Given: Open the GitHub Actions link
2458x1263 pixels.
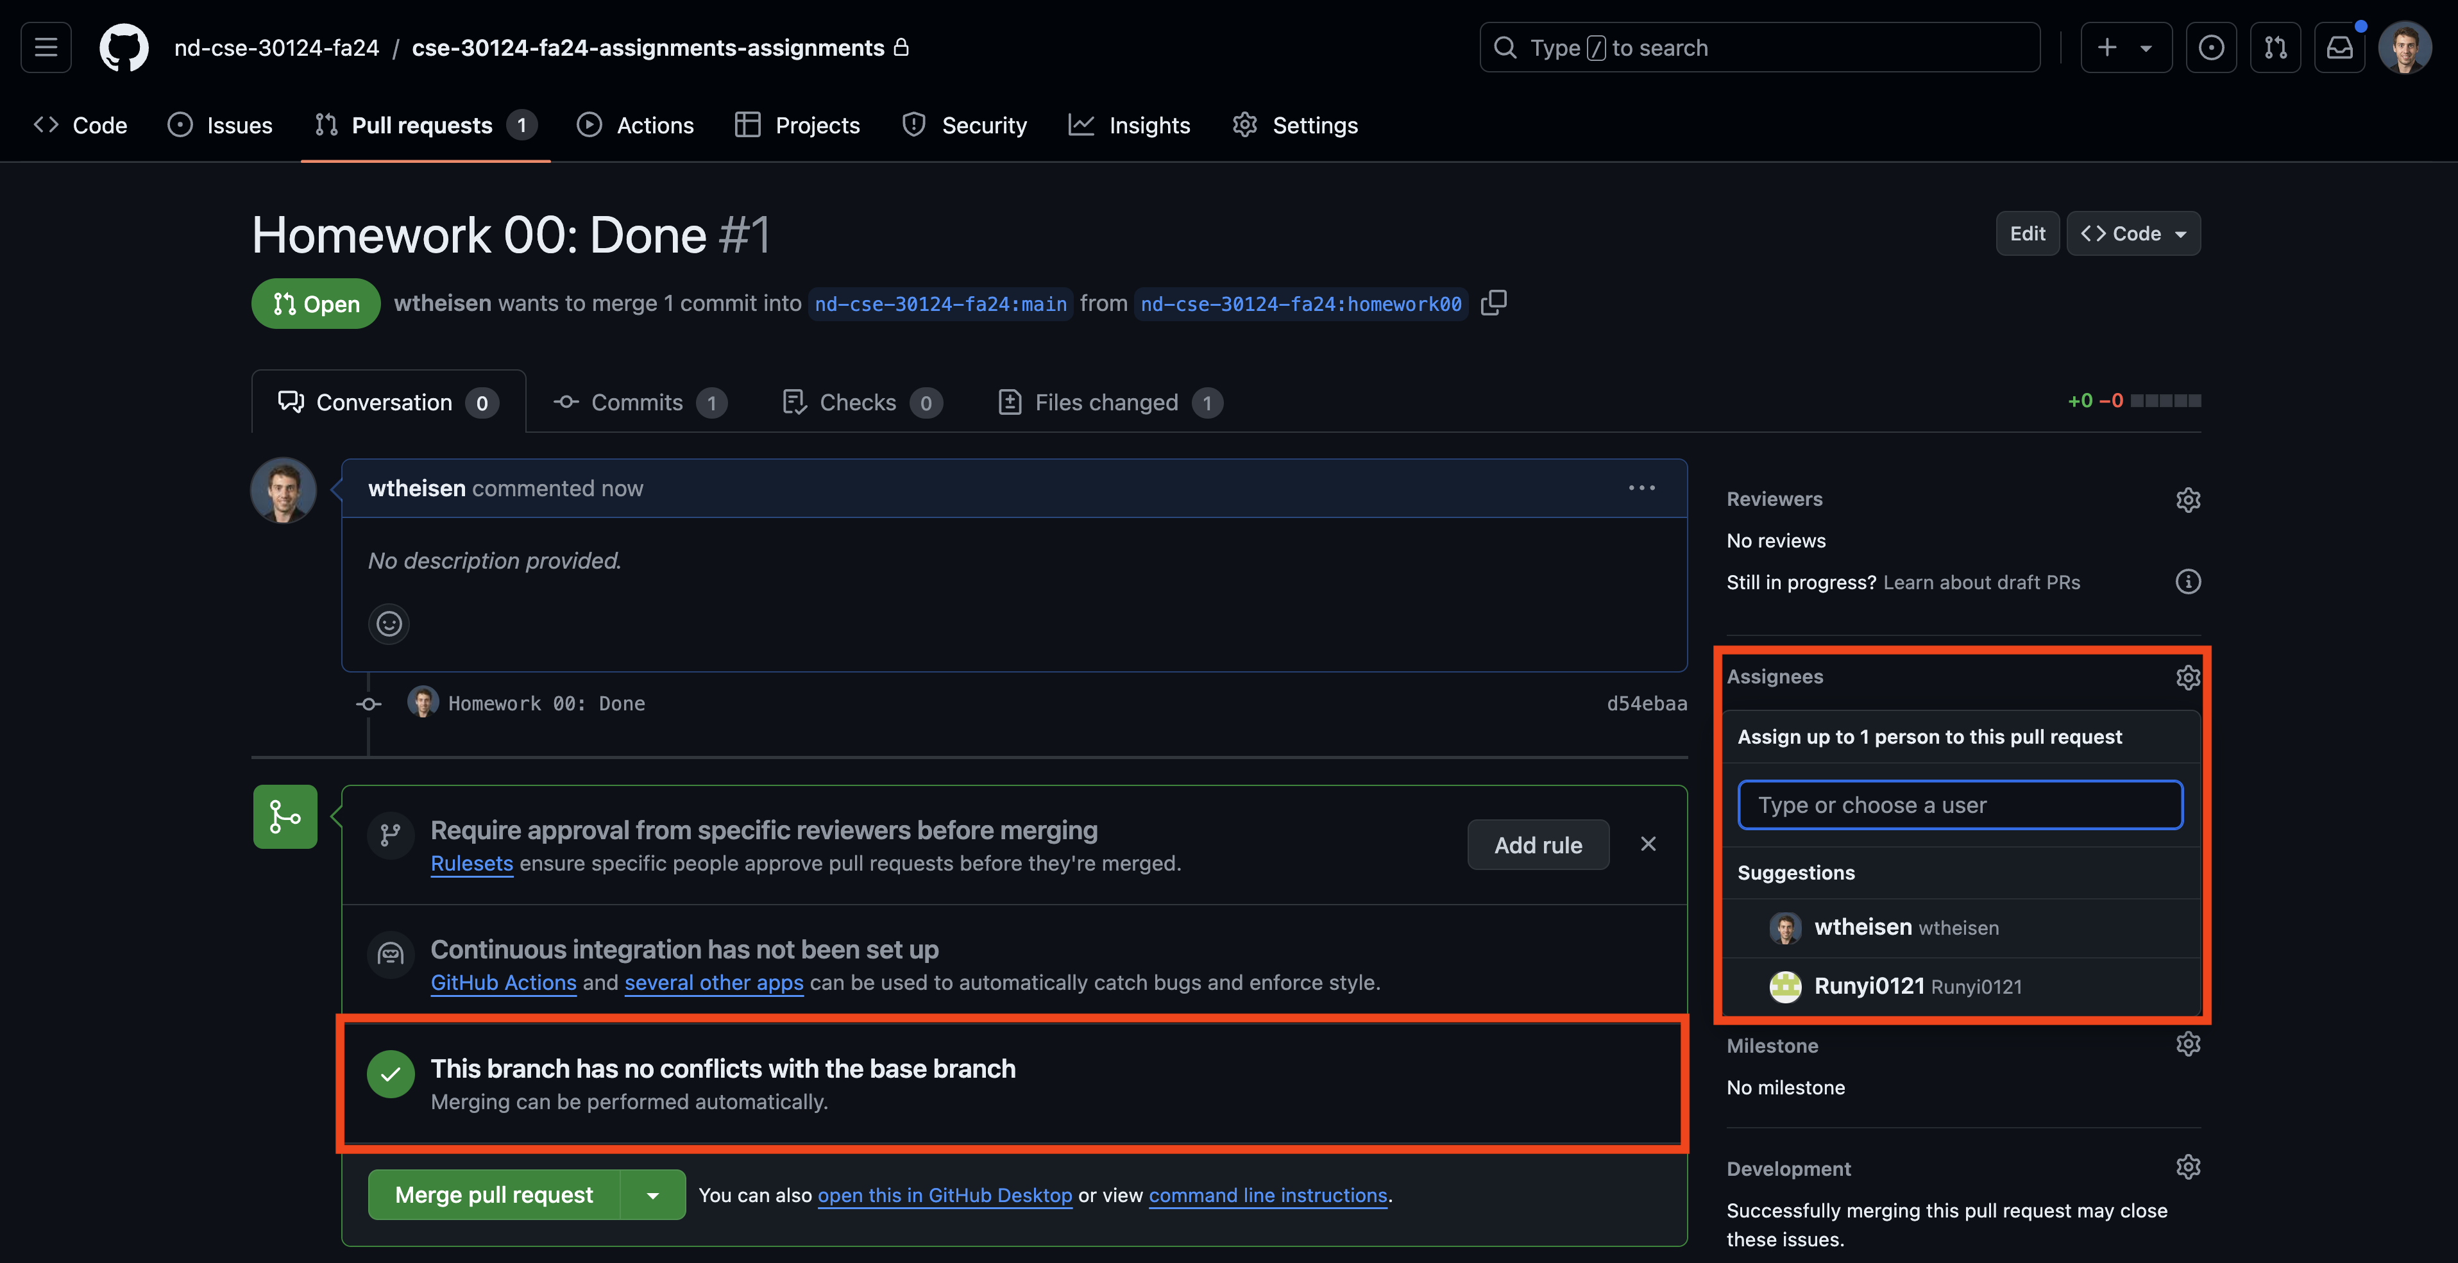Looking at the screenshot, I should 503,983.
